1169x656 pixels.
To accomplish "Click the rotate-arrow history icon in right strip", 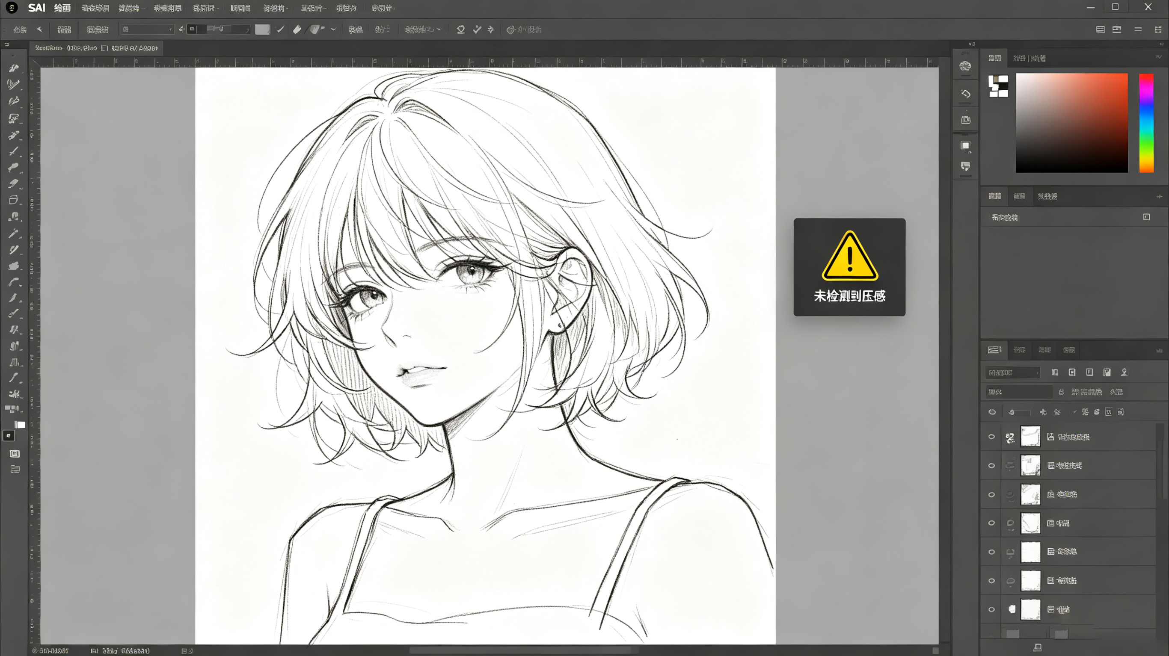I will 965,94.
